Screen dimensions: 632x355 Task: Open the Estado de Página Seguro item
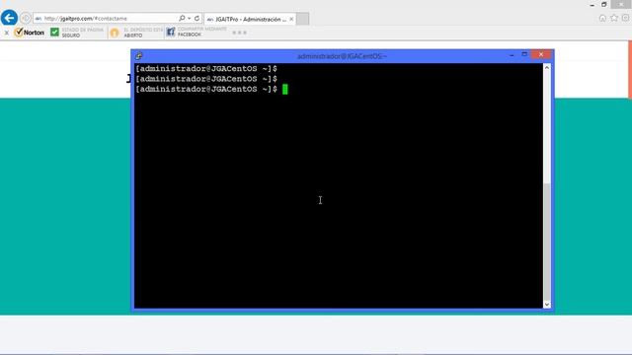[82, 33]
